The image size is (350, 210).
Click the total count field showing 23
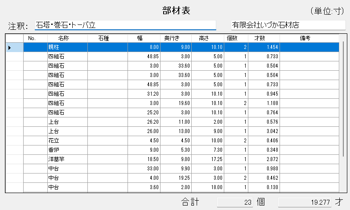coord(235,202)
